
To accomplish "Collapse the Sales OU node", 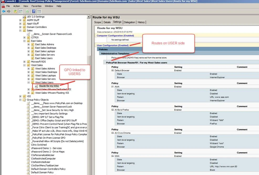I will point(20,31).
